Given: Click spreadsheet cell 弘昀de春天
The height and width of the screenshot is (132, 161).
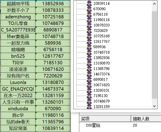Looking at the screenshot, I should tap(18, 122).
